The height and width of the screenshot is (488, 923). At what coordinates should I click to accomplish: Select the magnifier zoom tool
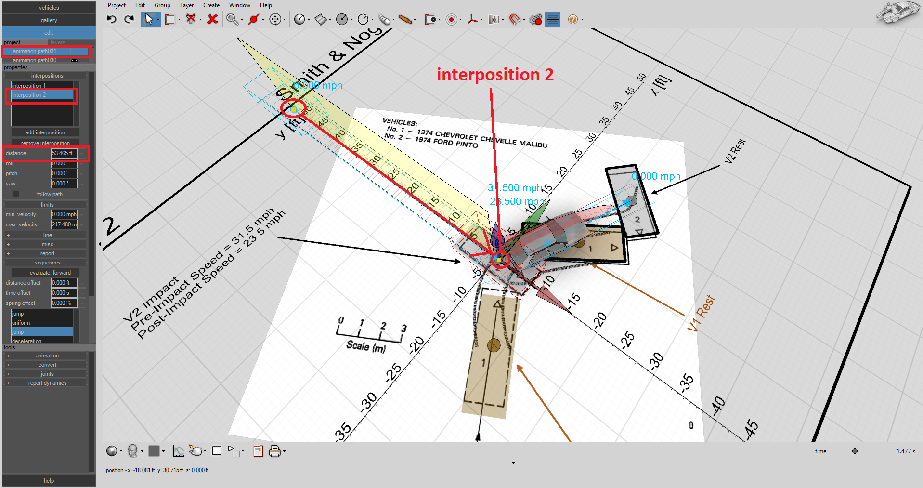pyautogui.click(x=233, y=19)
